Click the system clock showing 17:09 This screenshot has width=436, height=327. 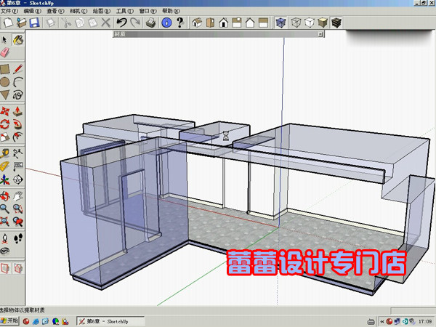click(425, 321)
